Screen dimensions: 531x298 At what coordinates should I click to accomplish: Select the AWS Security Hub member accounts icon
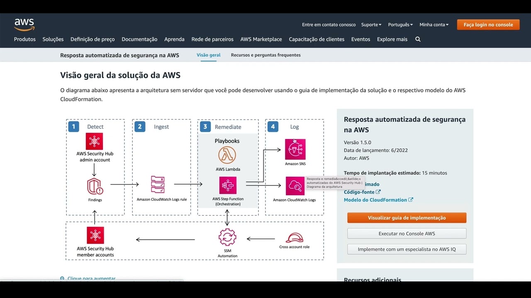[95, 235]
